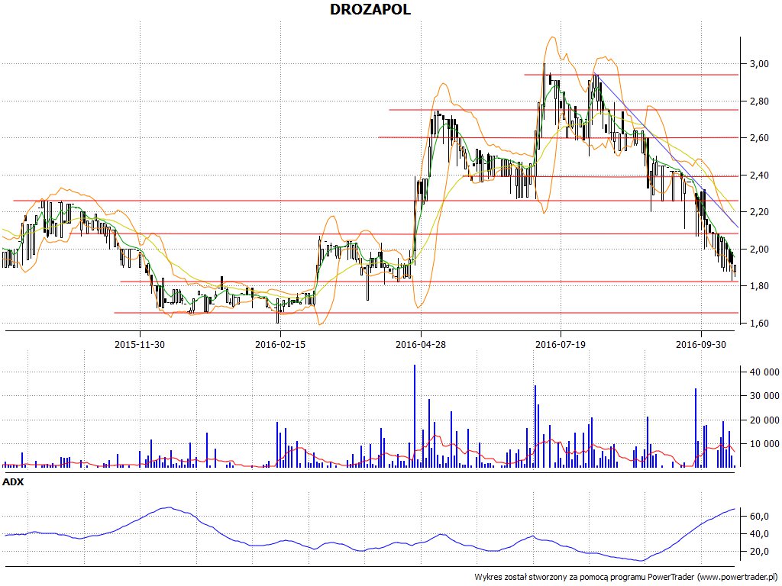
Task: Click the 2,00 price axis label
Action: [x=758, y=250]
